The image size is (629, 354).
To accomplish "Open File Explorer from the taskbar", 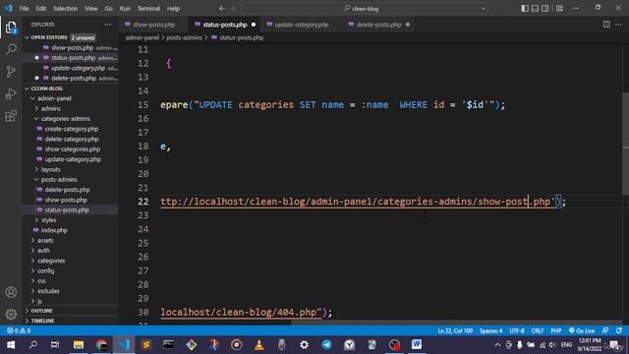I will coord(79,345).
